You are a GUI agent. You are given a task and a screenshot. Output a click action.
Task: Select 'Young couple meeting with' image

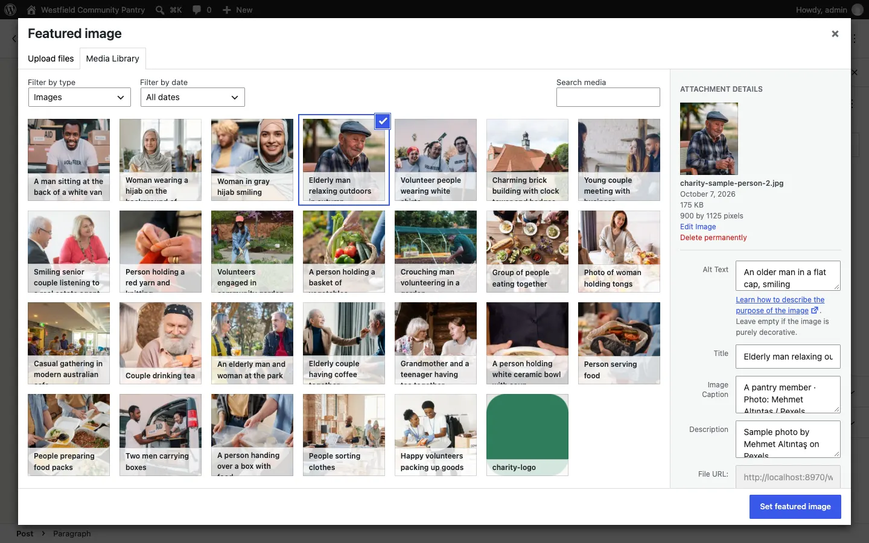coord(619,160)
